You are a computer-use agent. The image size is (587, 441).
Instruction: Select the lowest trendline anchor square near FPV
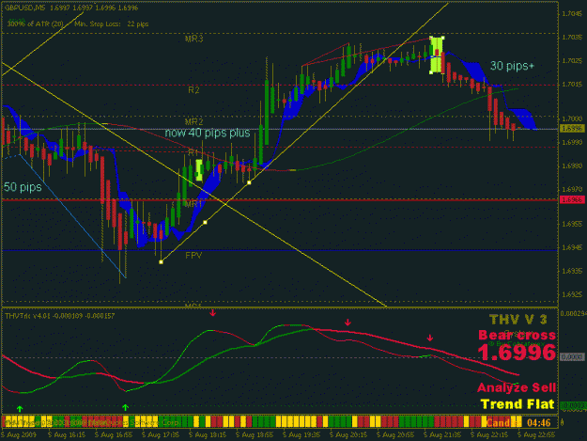161,262
